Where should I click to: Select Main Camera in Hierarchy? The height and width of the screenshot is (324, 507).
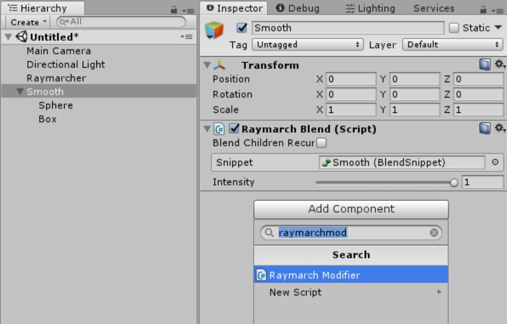99,51
